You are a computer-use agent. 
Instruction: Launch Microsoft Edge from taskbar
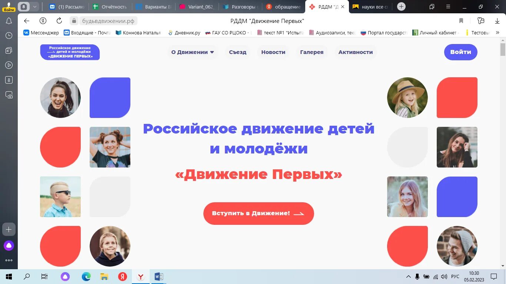(86, 277)
